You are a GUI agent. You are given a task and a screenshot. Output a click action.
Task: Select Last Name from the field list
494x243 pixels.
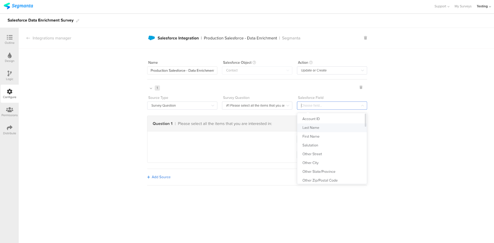[x=332, y=128]
